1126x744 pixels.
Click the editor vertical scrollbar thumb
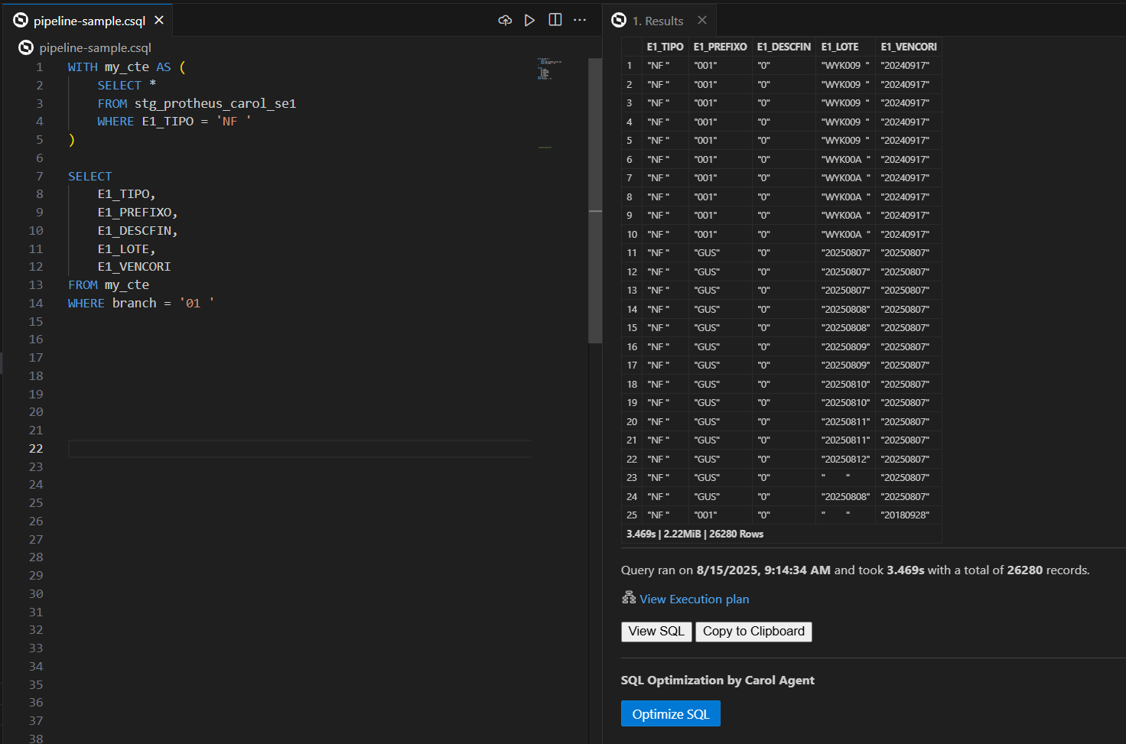click(x=595, y=201)
